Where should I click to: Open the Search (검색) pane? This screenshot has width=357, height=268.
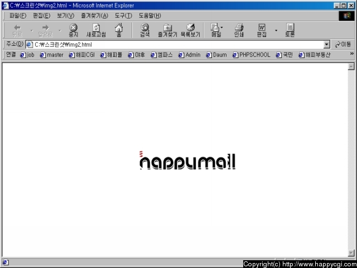click(x=145, y=30)
